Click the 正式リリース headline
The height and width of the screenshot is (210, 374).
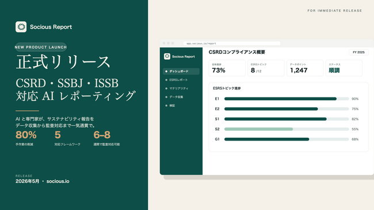pos(63,62)
